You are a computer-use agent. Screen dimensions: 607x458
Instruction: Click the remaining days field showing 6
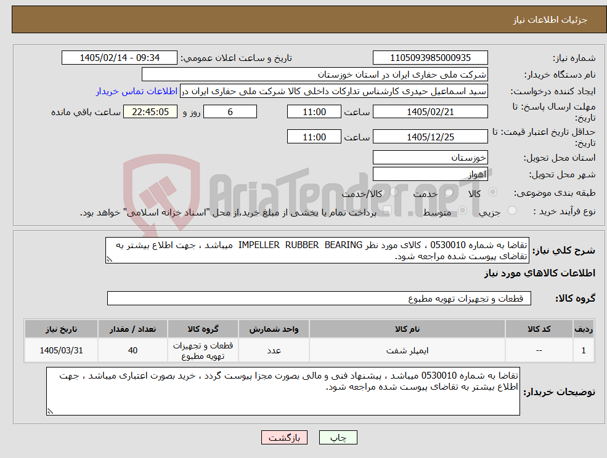point(230,112)
